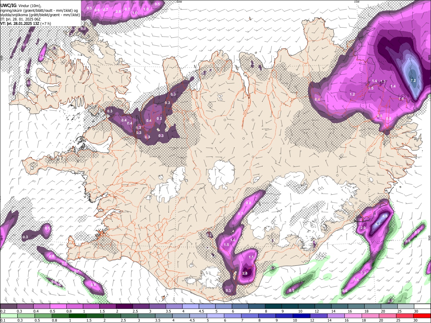Click the 'IT: þri. 28. 01. 2025 06Z' line

pyautogui.click(x=21, y=19)
